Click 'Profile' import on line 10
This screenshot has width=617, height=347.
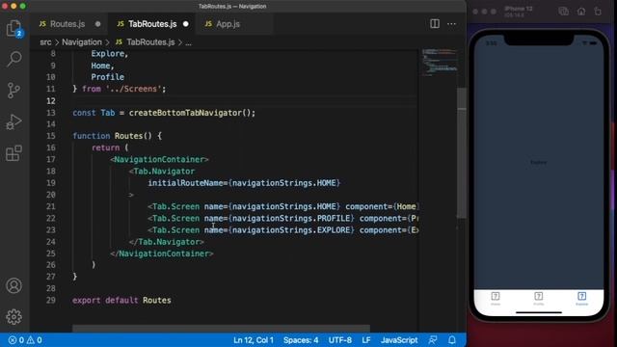click(107, 77)
